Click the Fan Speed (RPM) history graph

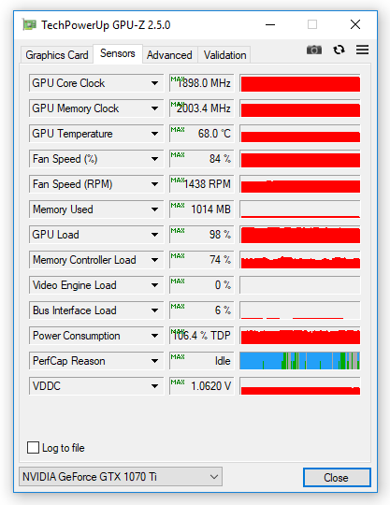[x=300, y=184]
